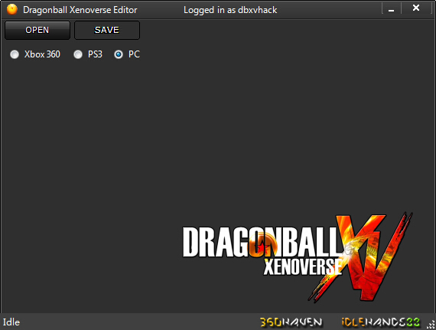
Task: Click the dragon ball inside the logo's letter O
Action: [x=263, y=244]
